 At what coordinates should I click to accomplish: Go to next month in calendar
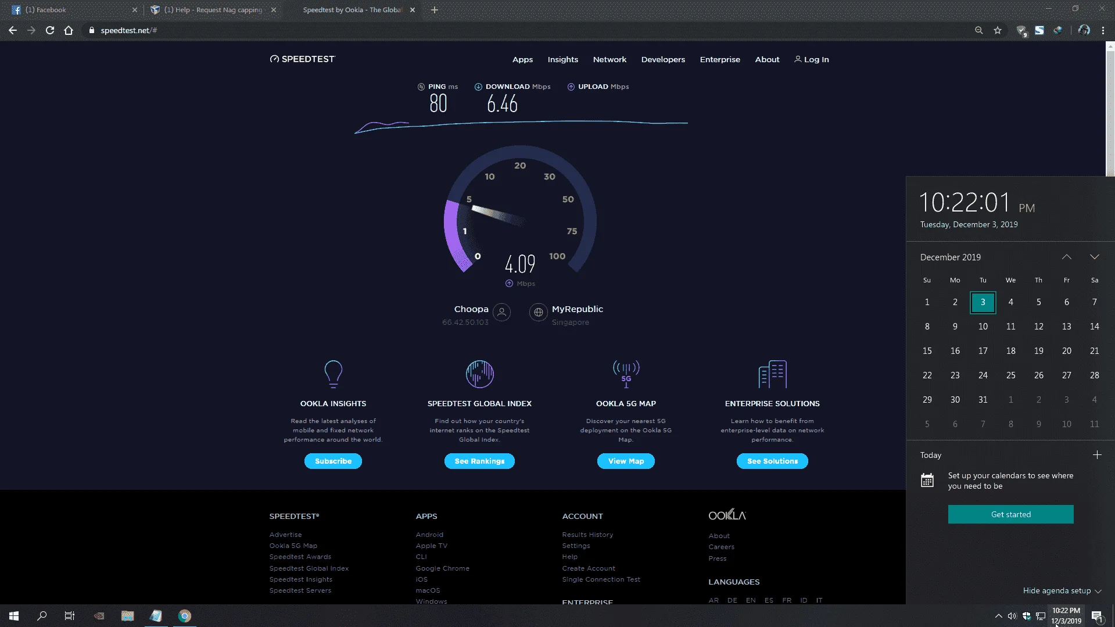[x=1095, y=257]
